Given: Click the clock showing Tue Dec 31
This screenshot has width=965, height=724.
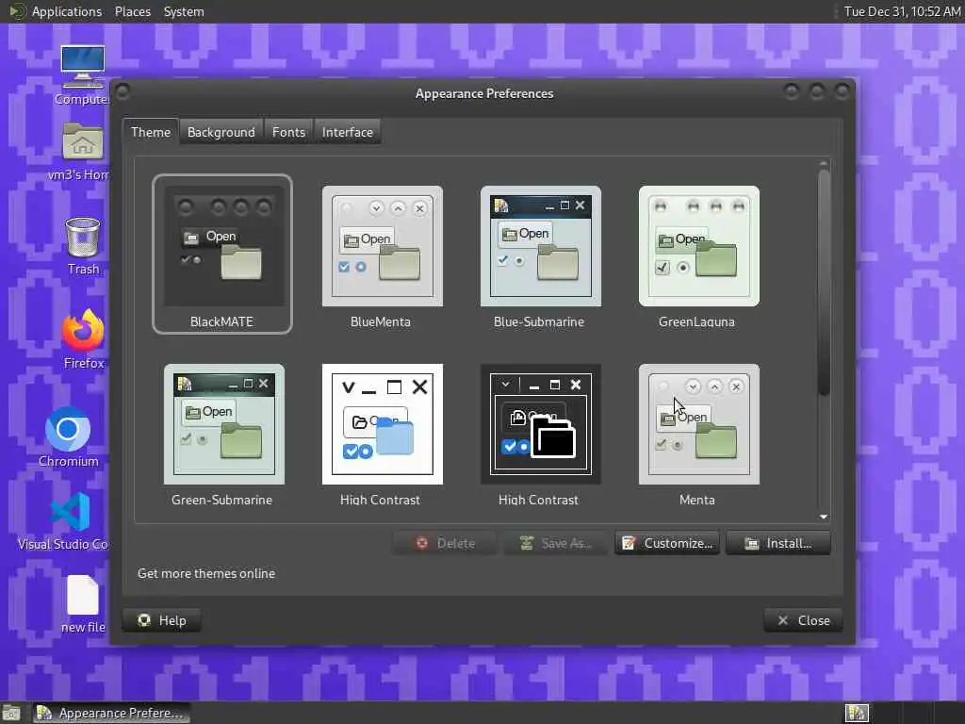Looking at the screenshot, I should [902, 11].
